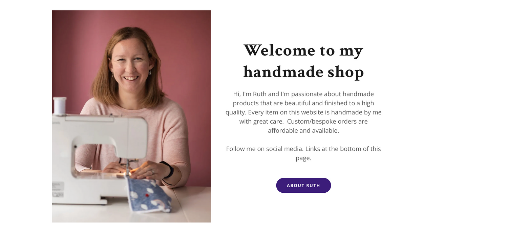
Task: Click the ring on Ruth's finger
Action: click(x=152, y=172)
